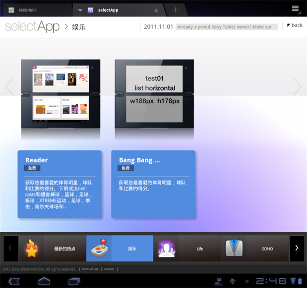Click the Reader card description text
Screen dimensions: 307x288
point(58,194)
